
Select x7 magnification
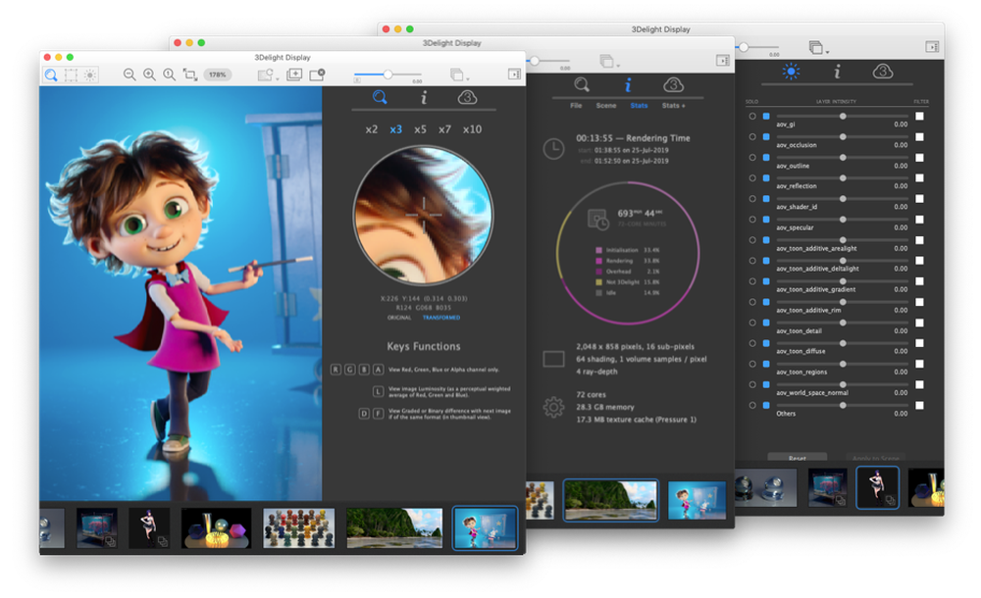(444, 129)
